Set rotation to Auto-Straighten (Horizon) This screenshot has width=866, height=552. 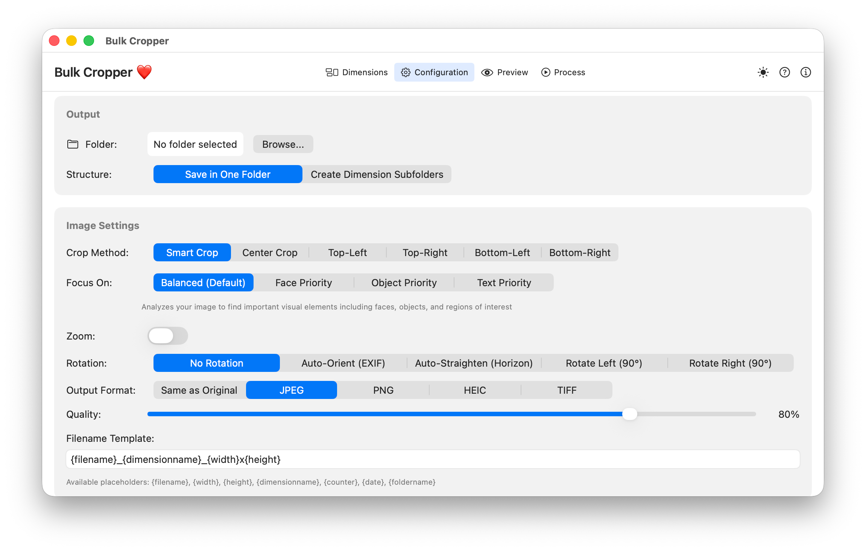(474, 363)
